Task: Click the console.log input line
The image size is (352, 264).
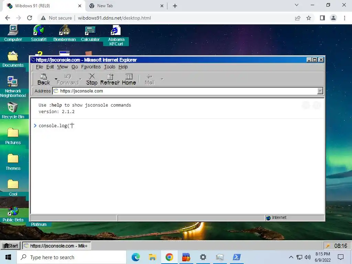Action: [177, 126]
